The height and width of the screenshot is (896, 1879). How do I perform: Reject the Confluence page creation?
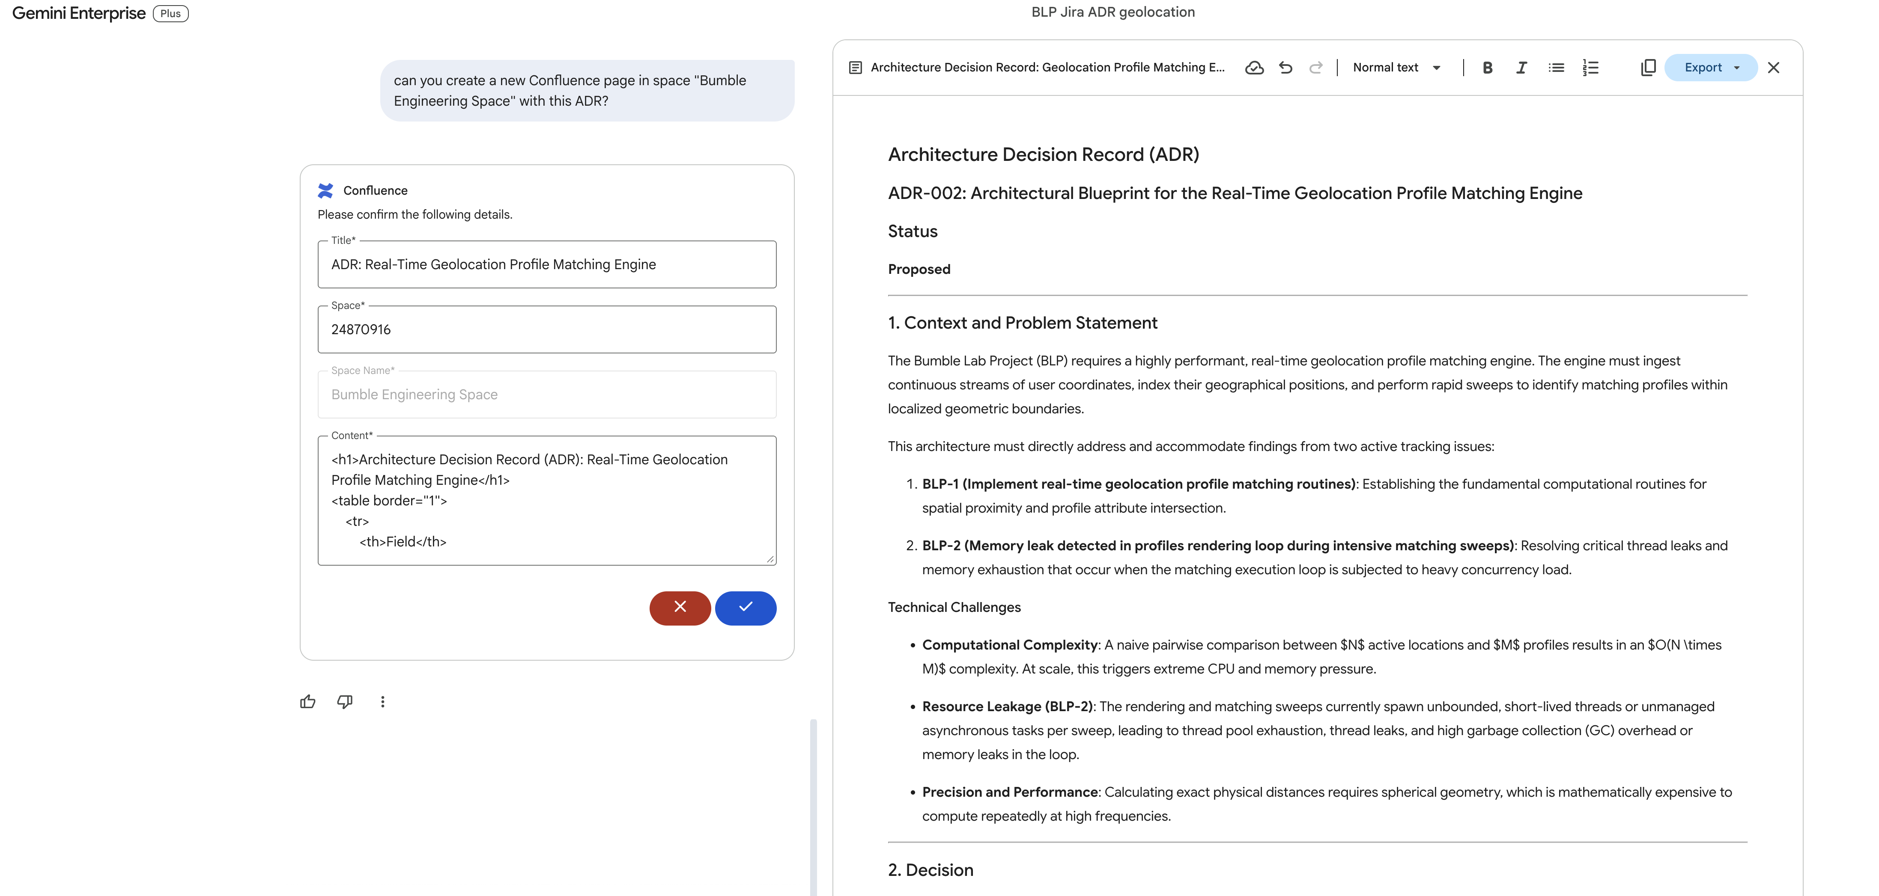680,607
